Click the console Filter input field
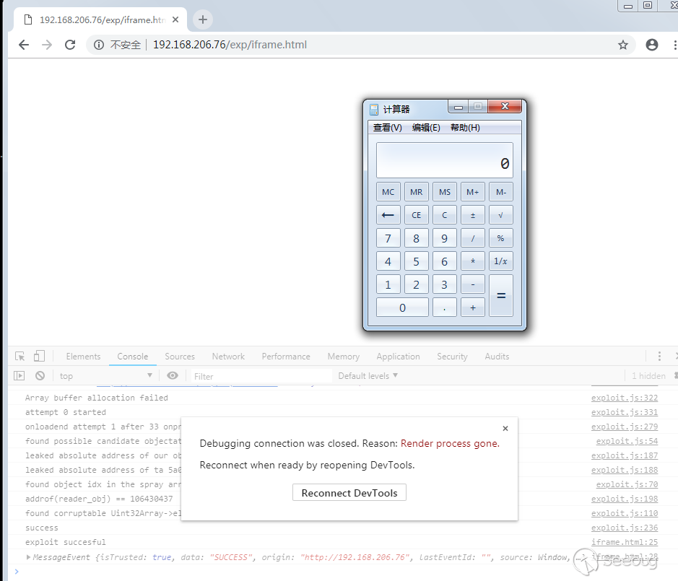This screenshot has height=581, width=678. pyautogui.click(x=261, y=376)
